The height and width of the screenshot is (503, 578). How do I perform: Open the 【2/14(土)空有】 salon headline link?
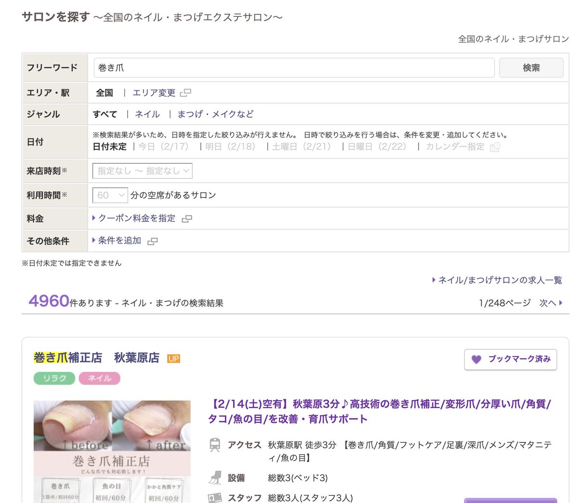pyautogui.click(x=380, y=411)
